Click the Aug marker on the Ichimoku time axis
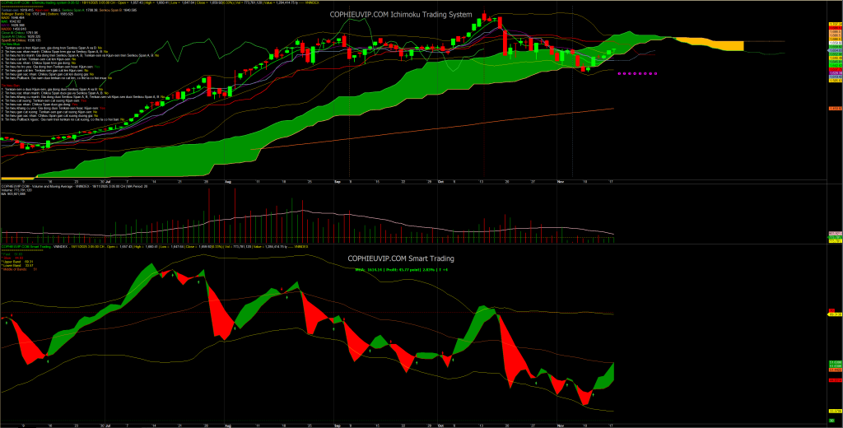The width and height of the screenshot is (843, 428). click(229, 179)
